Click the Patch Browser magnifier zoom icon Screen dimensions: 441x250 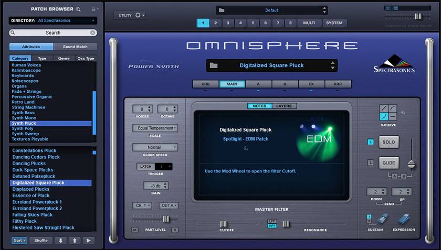point(78,9)
